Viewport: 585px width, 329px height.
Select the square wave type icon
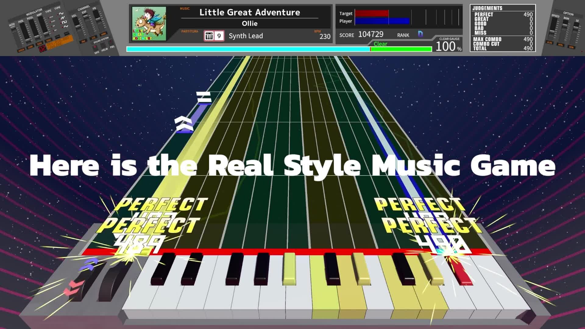64,22
